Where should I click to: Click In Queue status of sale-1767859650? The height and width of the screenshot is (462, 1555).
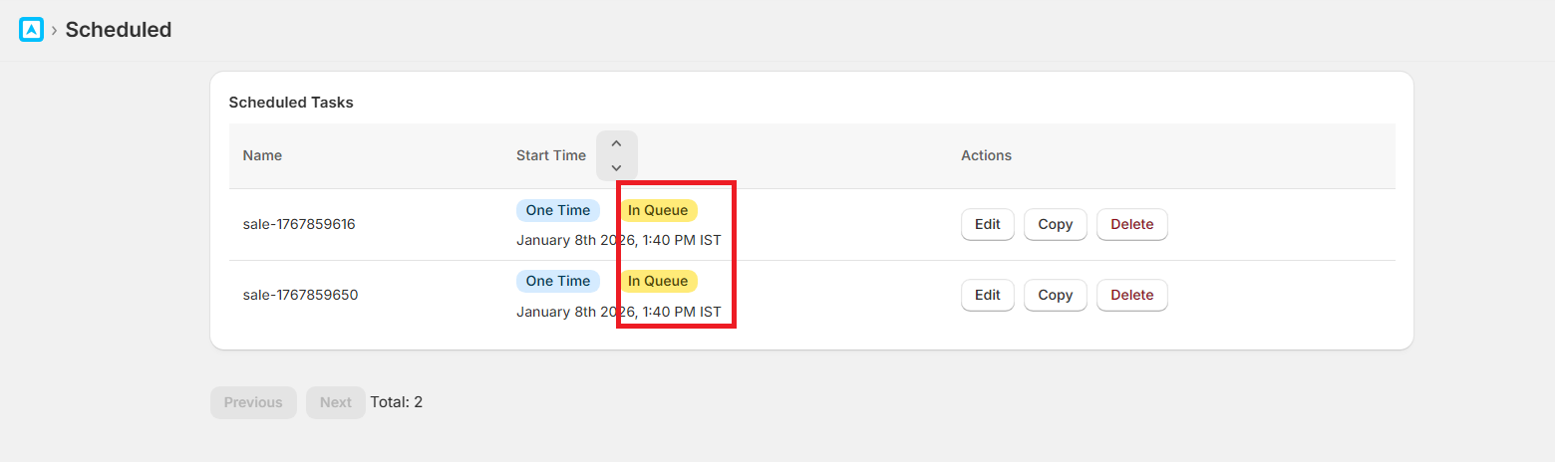pos(658,281)
